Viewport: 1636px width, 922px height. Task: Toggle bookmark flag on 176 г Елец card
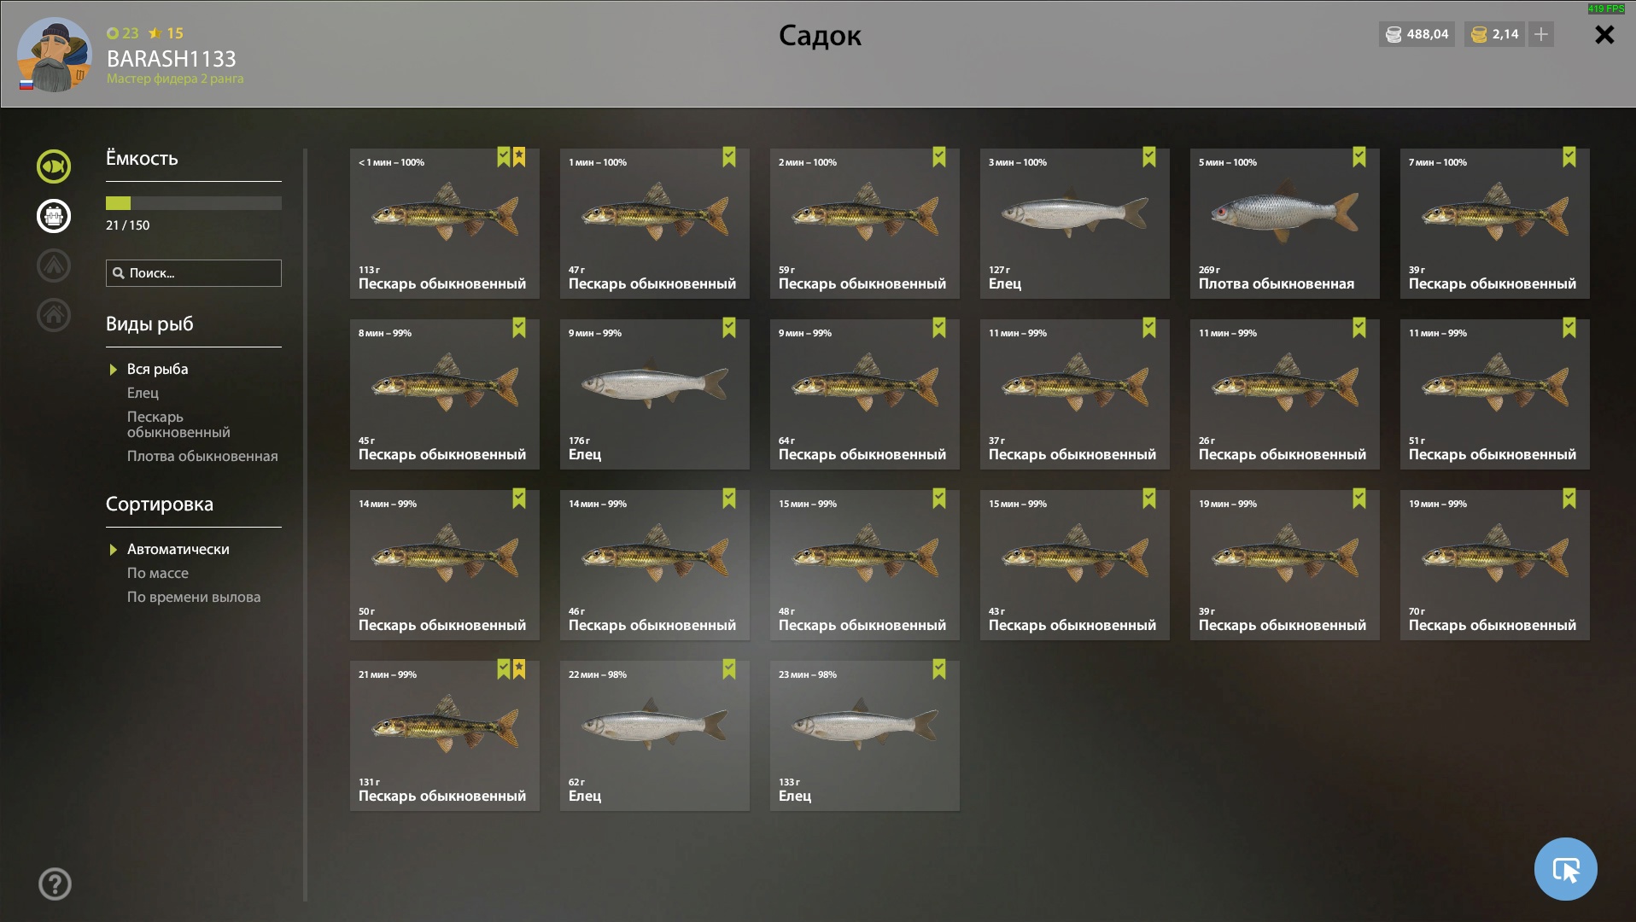(x=729, y=328)
